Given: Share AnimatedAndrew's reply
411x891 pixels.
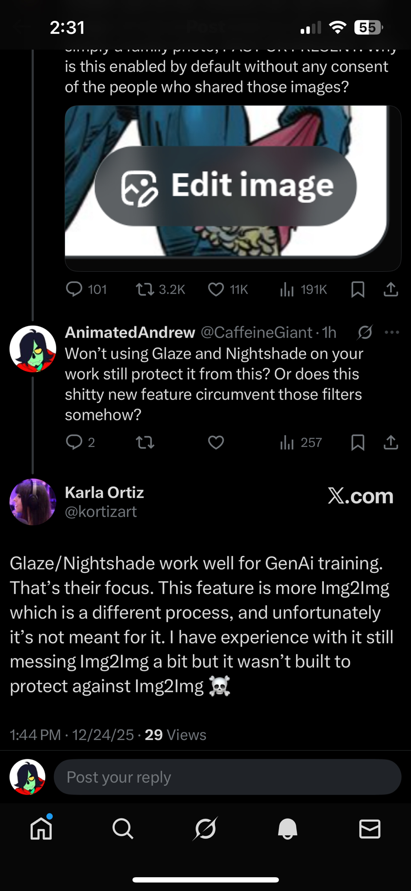Looking at the screenshot, I should tap(391, 442).
